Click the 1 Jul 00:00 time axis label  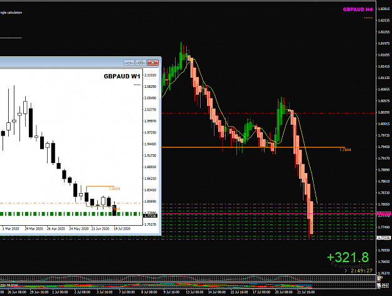(60, 292)
